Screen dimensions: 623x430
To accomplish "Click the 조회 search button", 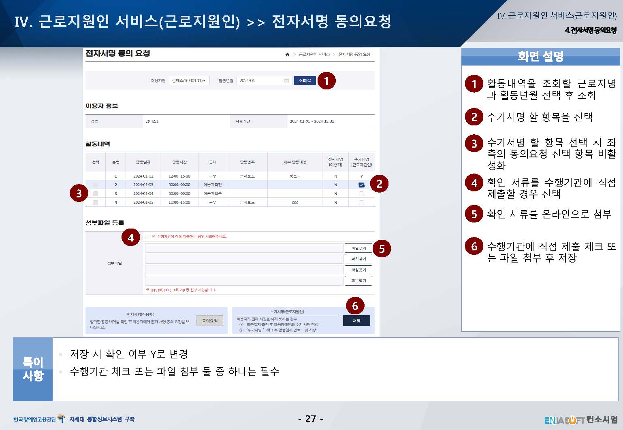I will pos(305,80).
